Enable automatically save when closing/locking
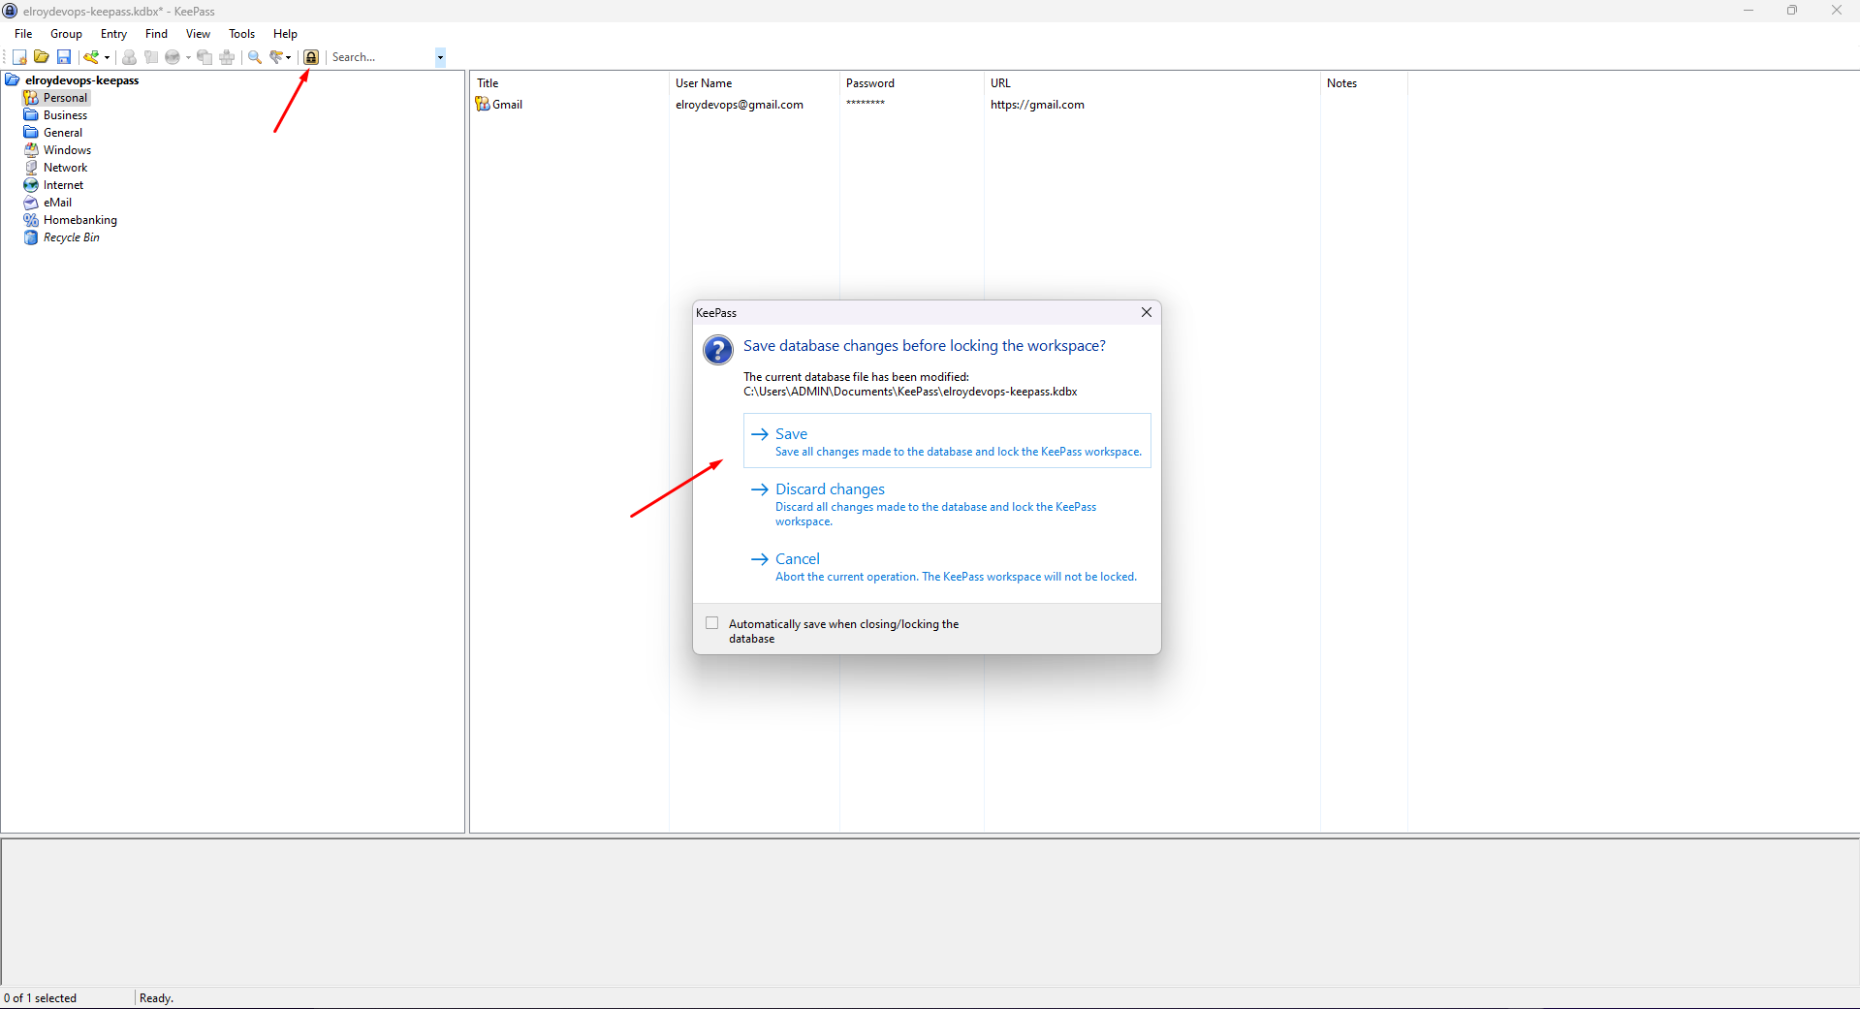1860x1009 pixels. 712,623
